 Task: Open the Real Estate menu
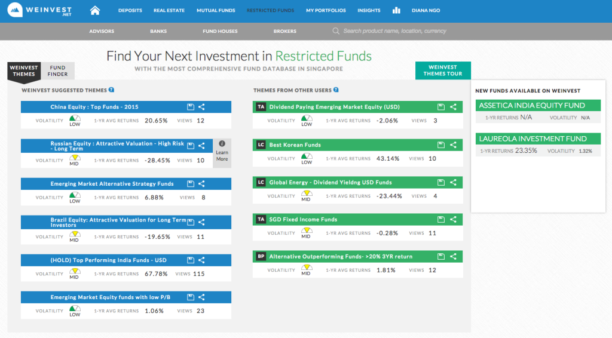tap(169, 11)
